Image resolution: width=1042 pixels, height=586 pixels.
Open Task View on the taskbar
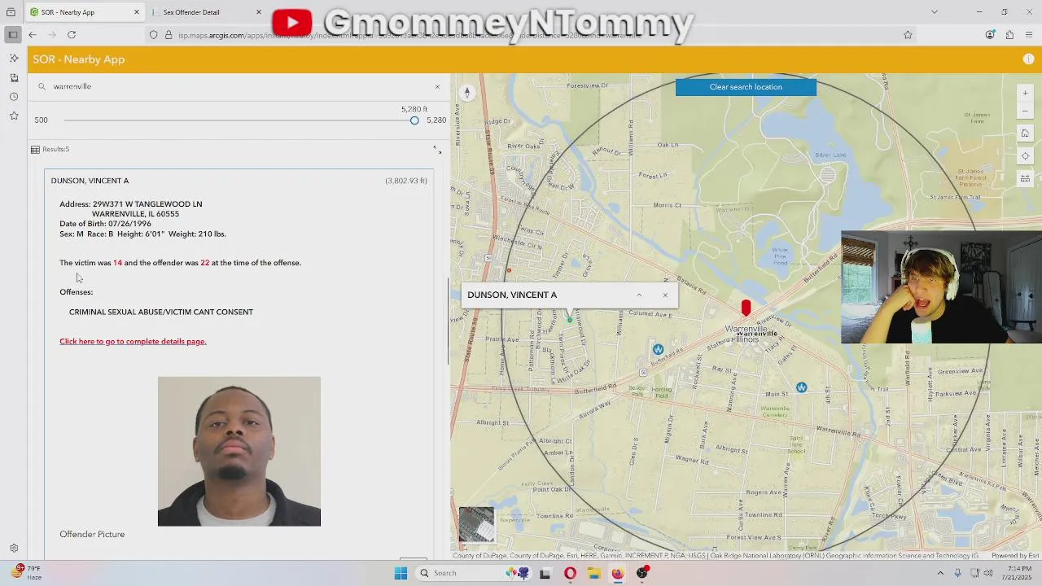pyautogui.click(x=545, y=573)
